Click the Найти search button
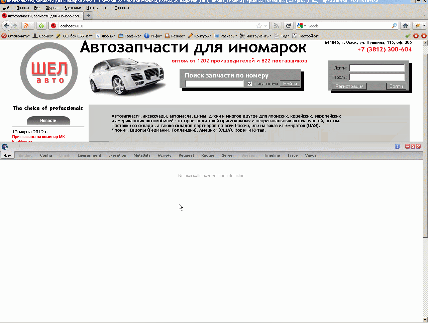The image size is (428, 323). click(290, 84)
